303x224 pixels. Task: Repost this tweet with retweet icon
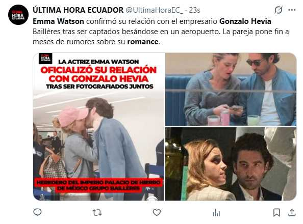pos(97,213)
